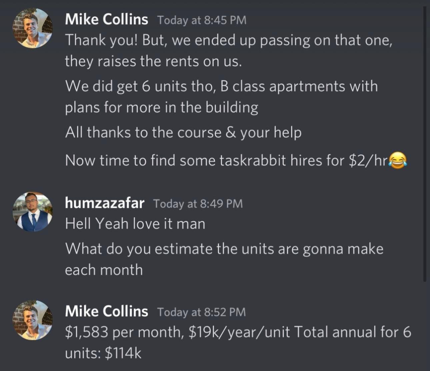Click the 'Today at 8:49 PM' timestamp
The image size is (430, 371).
coord(198,203)
